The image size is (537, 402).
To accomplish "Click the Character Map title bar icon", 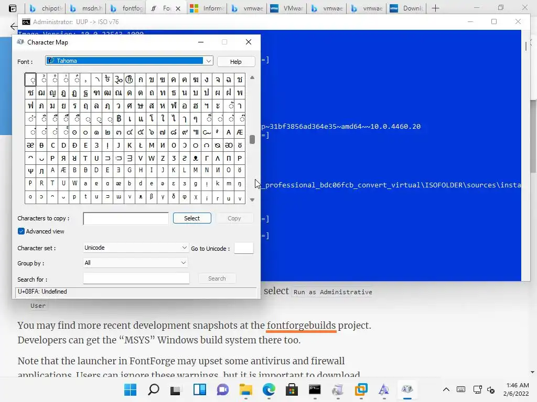I will point(20,42).
